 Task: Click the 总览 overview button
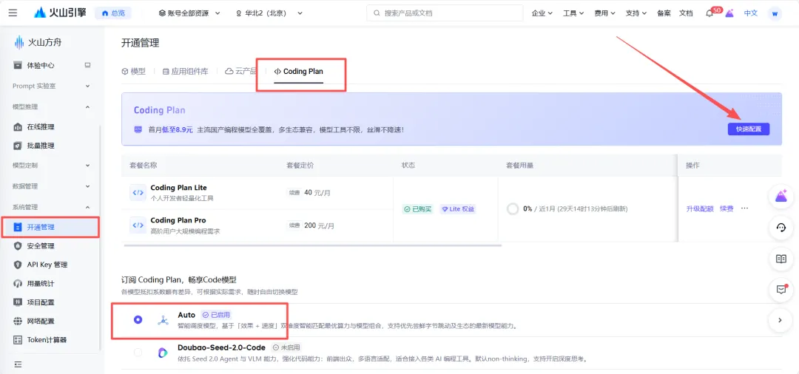click(113, 13)
